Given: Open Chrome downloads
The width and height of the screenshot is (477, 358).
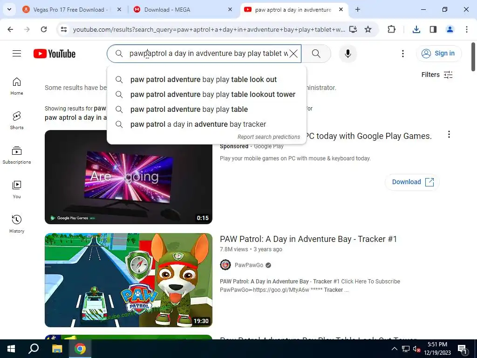Looking at the screenshot, I should [x=416, y=29].
